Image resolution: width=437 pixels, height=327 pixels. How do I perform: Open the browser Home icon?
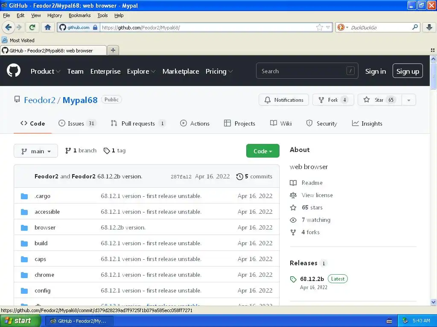[48, 27]
